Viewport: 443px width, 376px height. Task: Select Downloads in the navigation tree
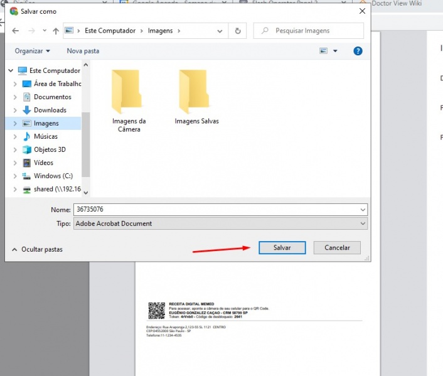coord(50,110)
